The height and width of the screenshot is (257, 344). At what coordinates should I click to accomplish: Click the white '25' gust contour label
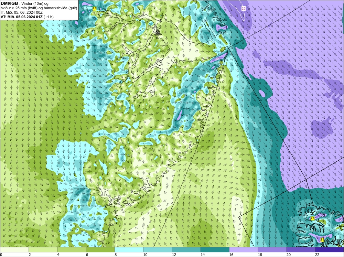pos(243,9)
